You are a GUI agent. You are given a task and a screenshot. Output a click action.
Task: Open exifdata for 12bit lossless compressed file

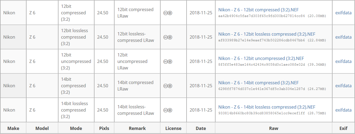[x=343, y=37]
